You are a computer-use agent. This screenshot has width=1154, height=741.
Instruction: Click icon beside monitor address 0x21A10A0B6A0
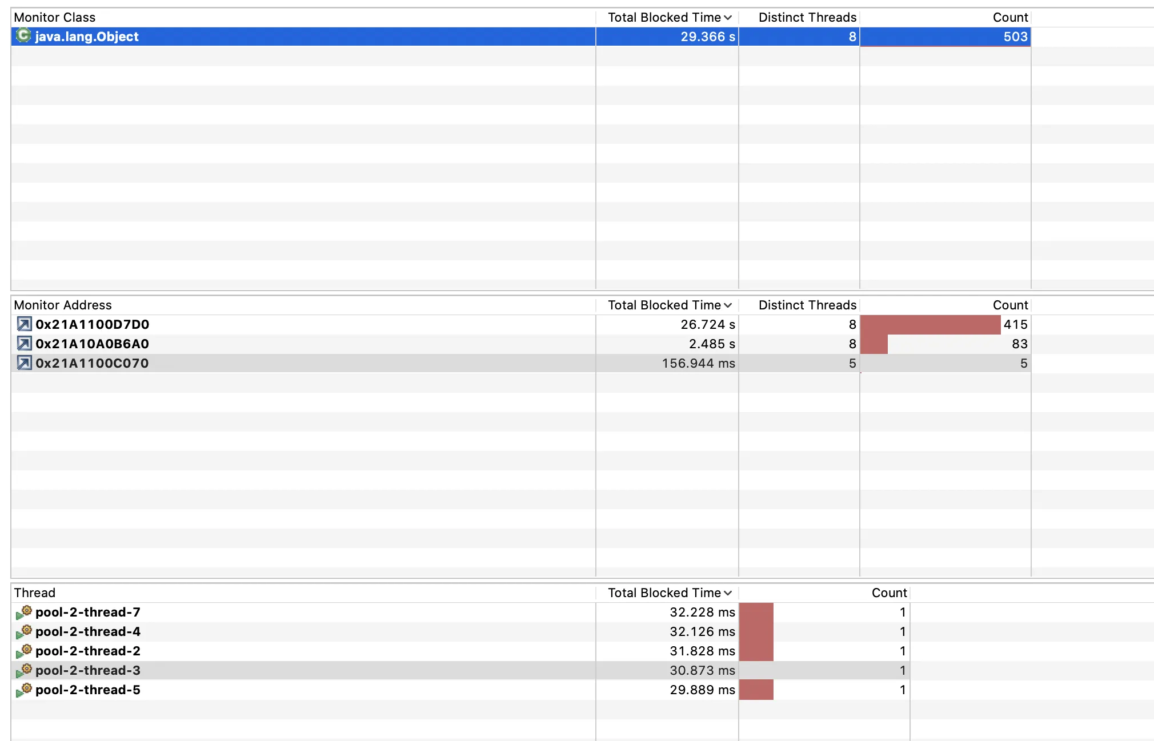tap(24, 344)
